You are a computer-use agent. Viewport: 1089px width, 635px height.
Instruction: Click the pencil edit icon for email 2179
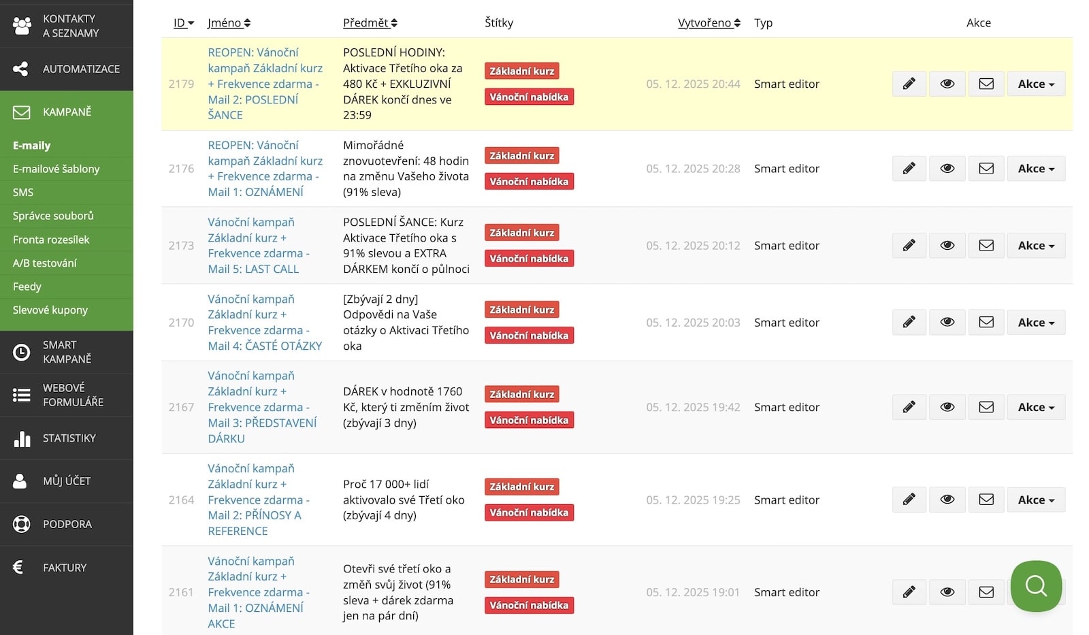pos(909,84)
